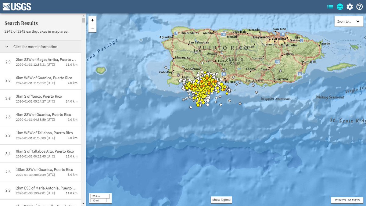366x206 pixels.
Task: Click the Grappler Seamount label
Action: pyautogui.click(x=276, y=99)
